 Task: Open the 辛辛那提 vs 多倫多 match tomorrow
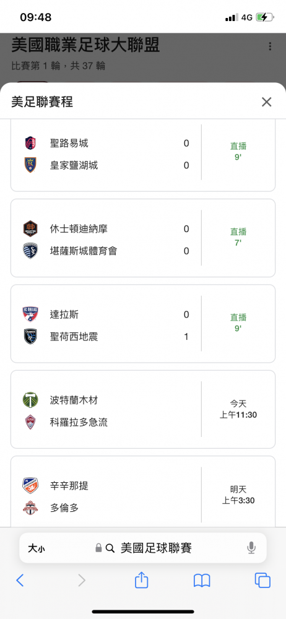click(143, 491)
